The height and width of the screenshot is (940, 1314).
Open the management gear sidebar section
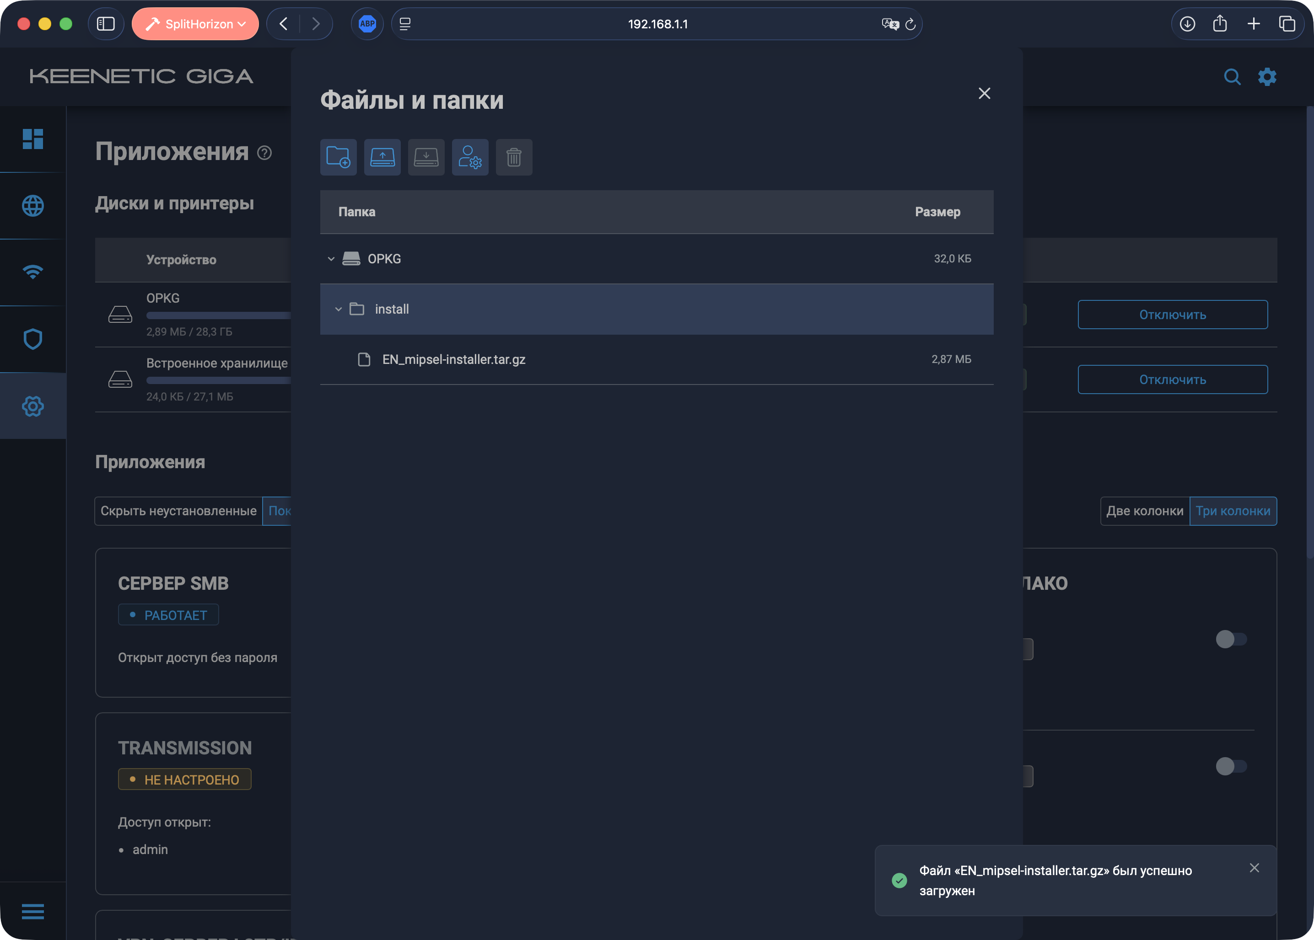[x=33, y=406]
